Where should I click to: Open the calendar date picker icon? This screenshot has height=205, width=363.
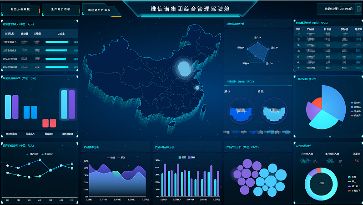tap(359, 9)
